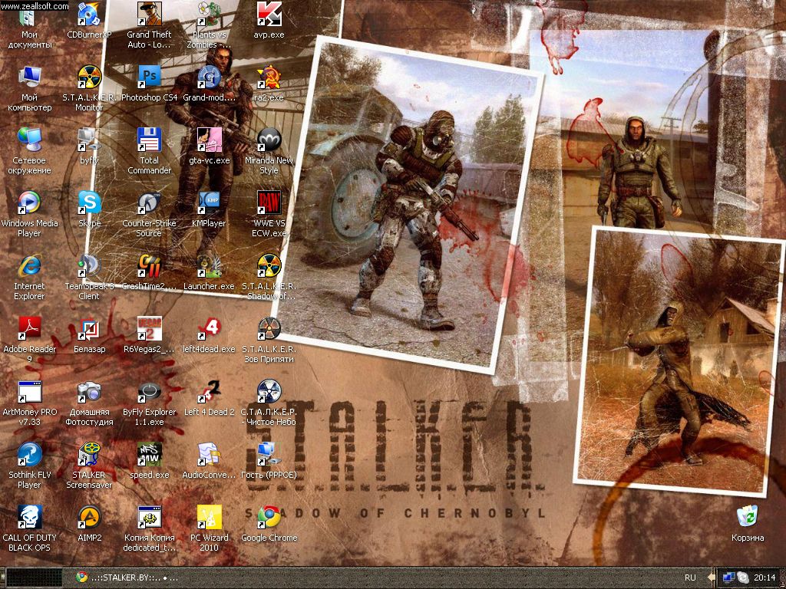Click the WWE VS ECW.exe icon
The width and height of the screenshot is (786, 589).
(x=269, y=202)
